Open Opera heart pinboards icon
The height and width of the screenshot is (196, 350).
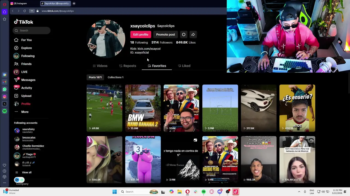click(x=4, y=165)
